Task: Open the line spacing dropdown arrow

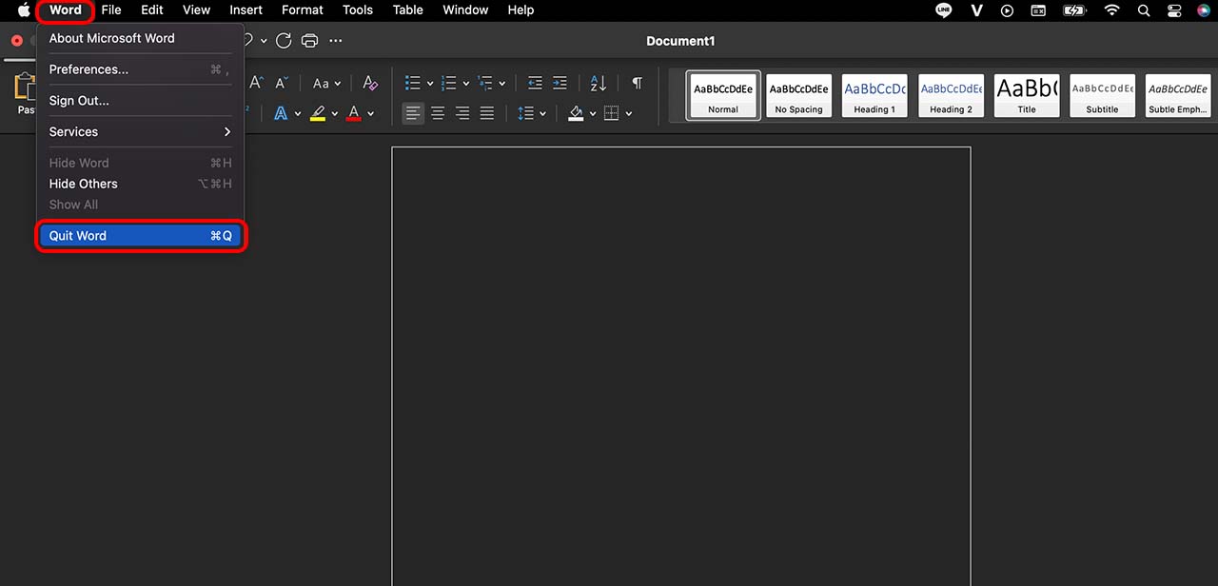Action: point(542,113)
